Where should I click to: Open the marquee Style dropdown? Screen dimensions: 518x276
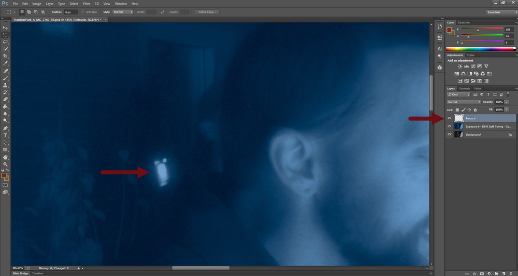(123, 12)
